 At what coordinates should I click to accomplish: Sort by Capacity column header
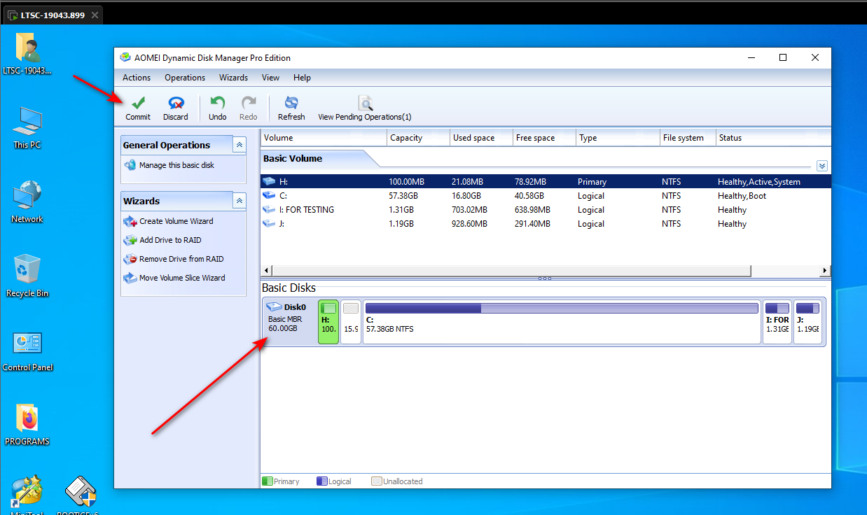click(x=418, y=138)
